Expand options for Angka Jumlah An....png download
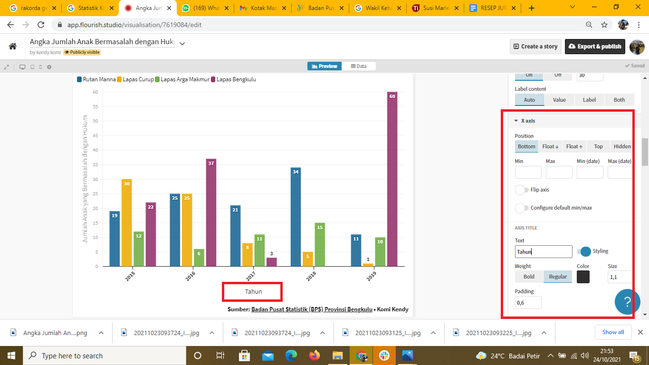The width and height of the screenshot is (649, 365). tap(101, 333)
